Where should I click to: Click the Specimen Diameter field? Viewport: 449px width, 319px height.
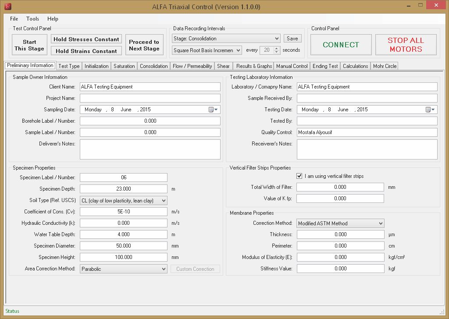(x=123, y=246)
